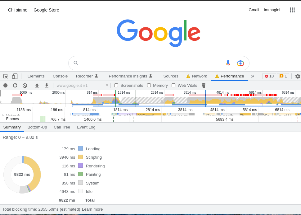Open the Recorder tab

[87, 76]
